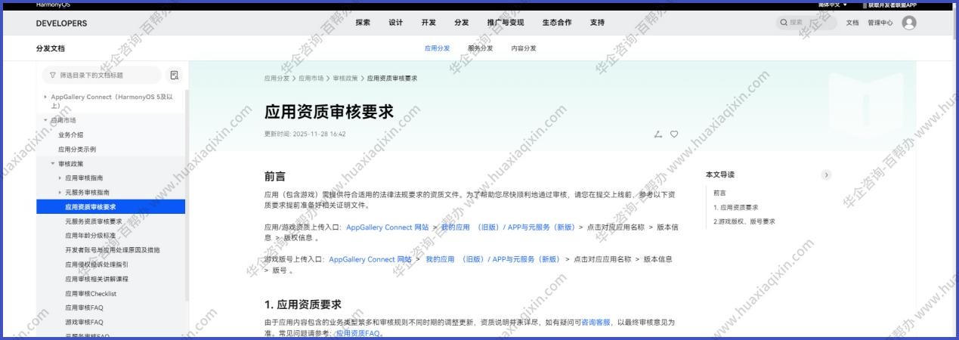This screenshot has height=340, width=959.
Task: Open the 支持 top menu
Action: (x=597, y=23)
